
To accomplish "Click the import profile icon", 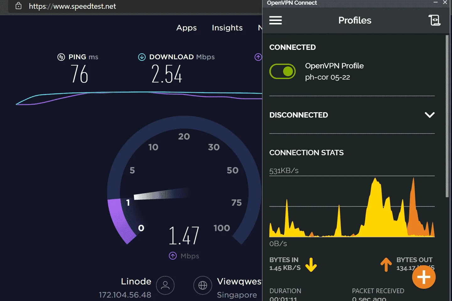I will click(x=434, y=20).
